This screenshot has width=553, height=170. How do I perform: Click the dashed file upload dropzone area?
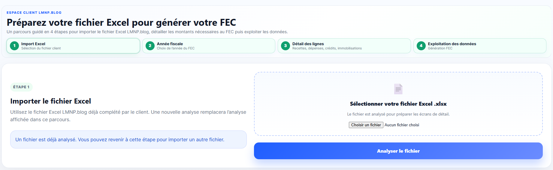[398, 104]
